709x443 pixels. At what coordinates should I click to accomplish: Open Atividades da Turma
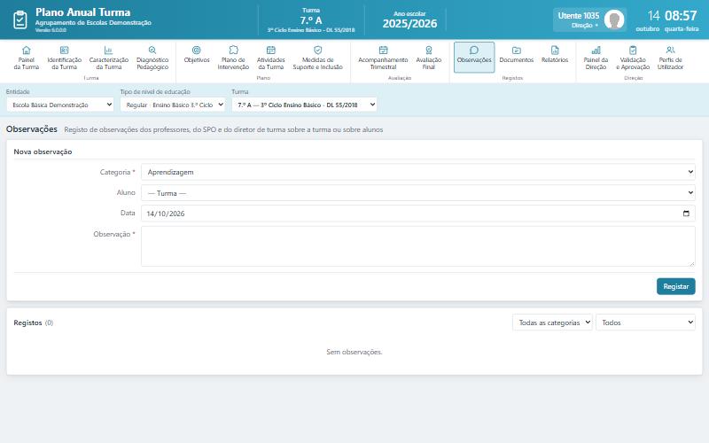[x=271, y=58]
